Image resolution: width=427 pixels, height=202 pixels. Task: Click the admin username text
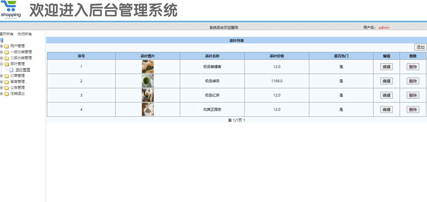pyautogui.click(x=383, y=27)
